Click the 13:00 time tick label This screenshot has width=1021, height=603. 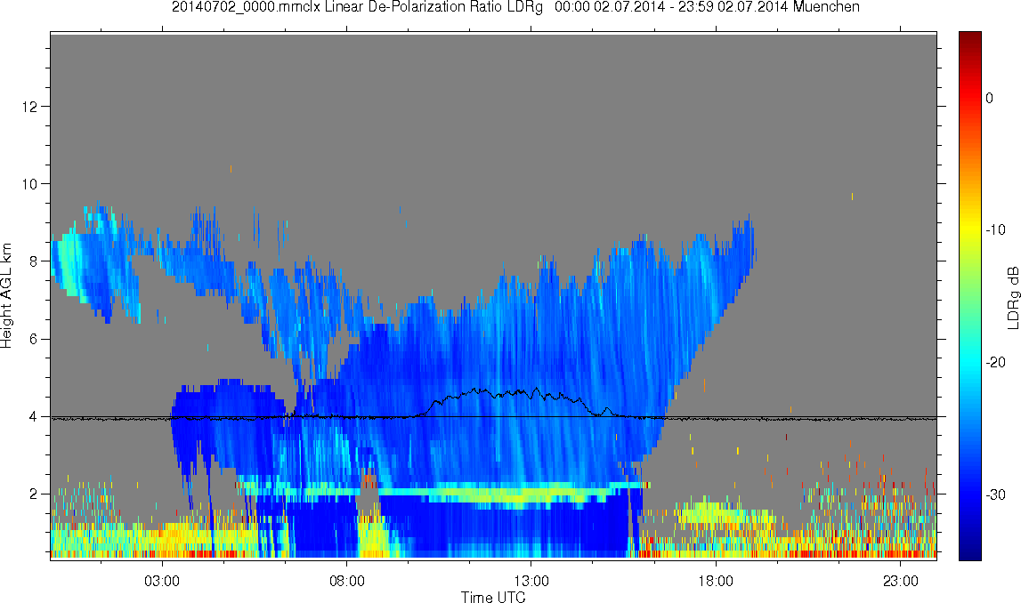point(531,581)
